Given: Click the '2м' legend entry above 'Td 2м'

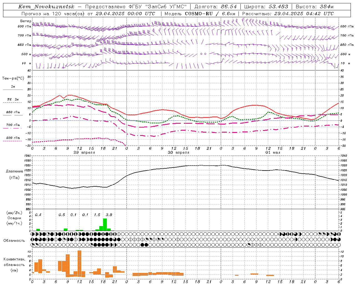Looking at the screenshot, I should point(13,87).
